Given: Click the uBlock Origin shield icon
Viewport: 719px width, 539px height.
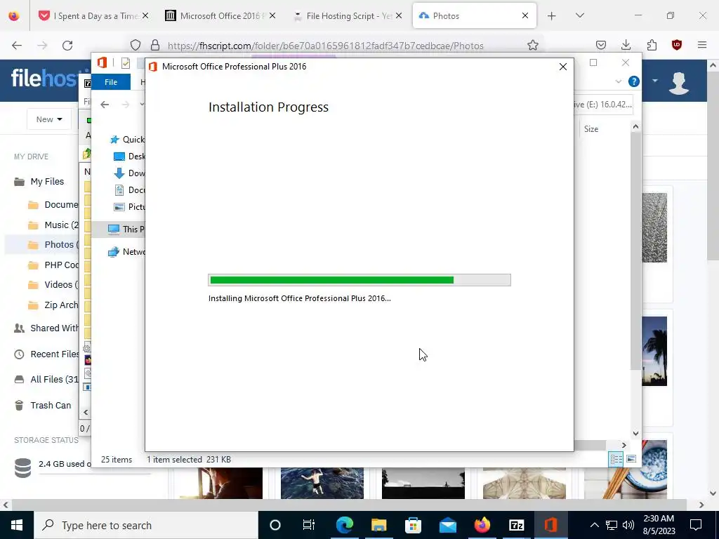Looking at the screenshot, I should click(676, 45).
